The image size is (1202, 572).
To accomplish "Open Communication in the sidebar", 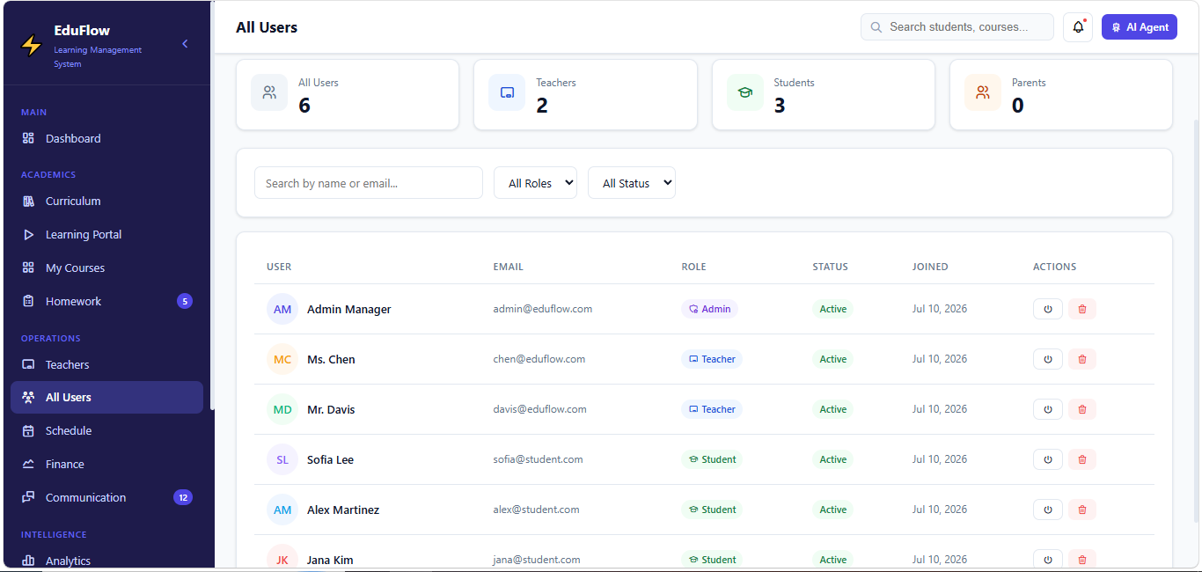I will (106, 497).
